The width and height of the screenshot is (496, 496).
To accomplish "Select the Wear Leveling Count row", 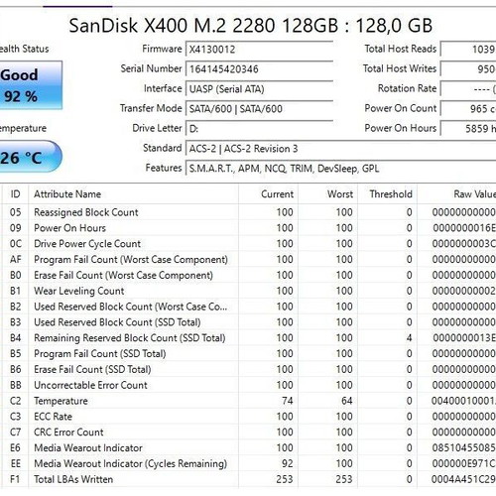I will 249,291.
